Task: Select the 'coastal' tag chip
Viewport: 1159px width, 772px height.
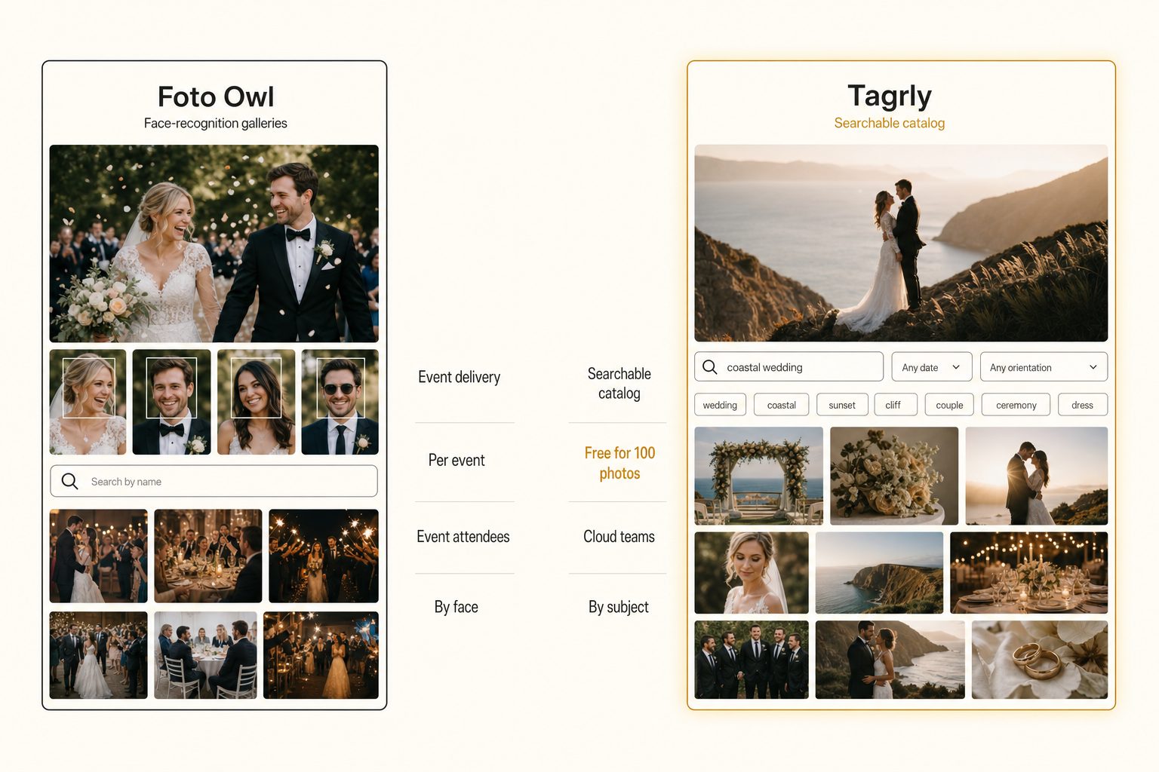Action: [781, 405]
